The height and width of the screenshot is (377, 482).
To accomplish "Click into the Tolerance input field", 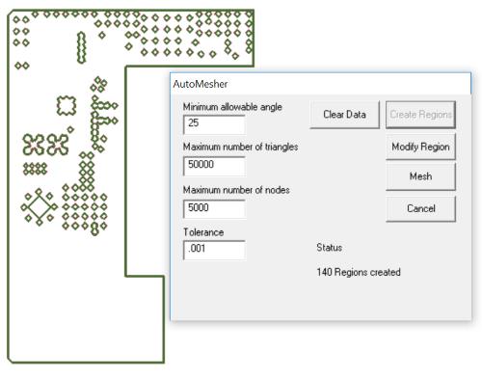I will 214,250.
